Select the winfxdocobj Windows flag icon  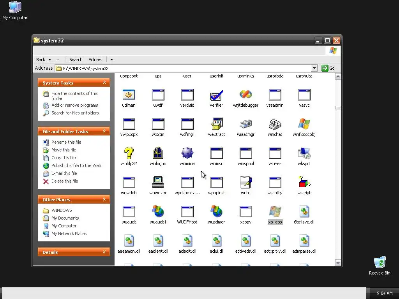click(304, 124)
